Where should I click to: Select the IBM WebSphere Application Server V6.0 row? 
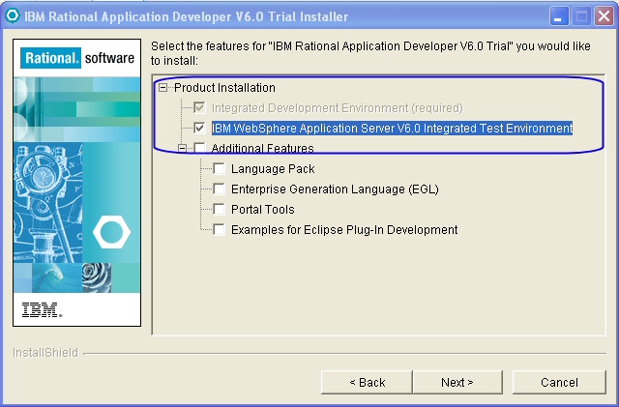(x=392, y=128)
